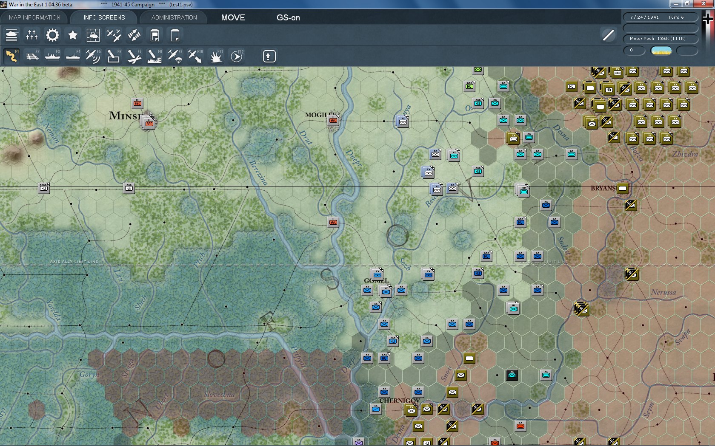Open the Administration tab

[x=174, y=17]
